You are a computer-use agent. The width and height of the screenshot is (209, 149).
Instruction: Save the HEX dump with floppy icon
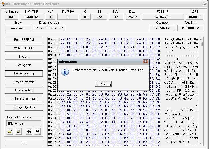(x=18, y=132)
